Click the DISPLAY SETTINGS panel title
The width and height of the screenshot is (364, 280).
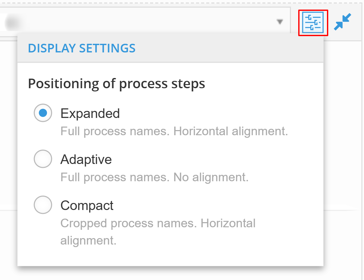(x=82, y=48)
